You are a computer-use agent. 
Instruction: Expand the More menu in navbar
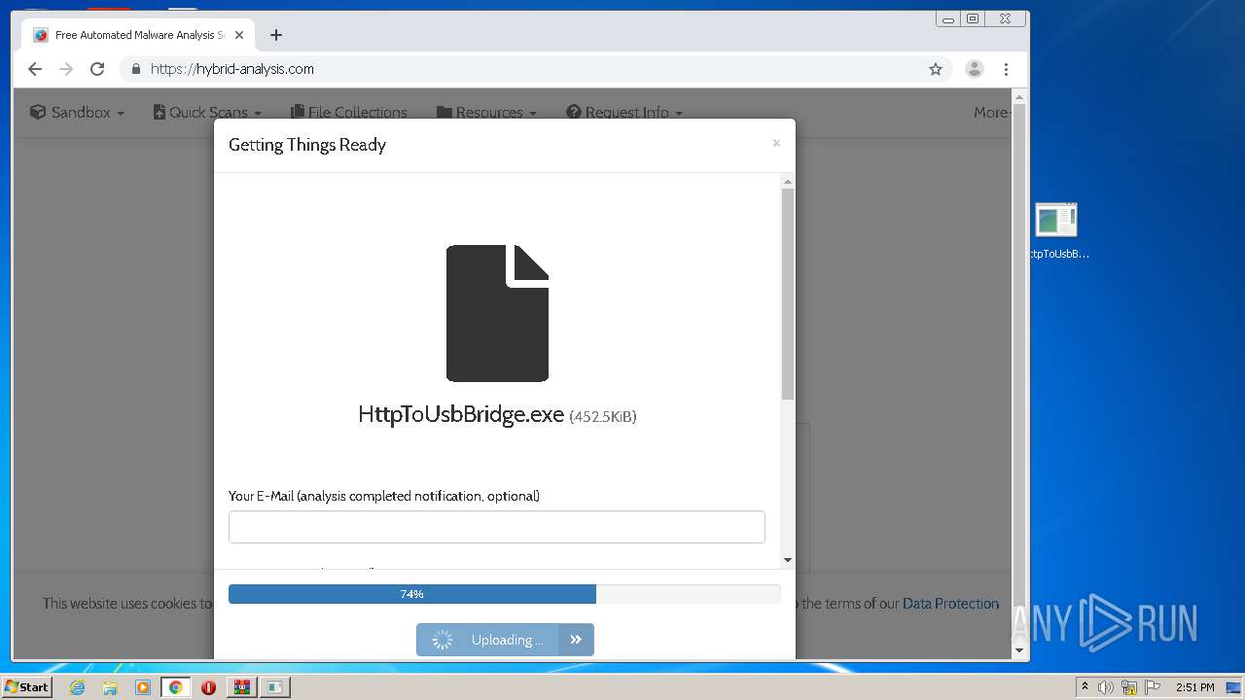992,113
